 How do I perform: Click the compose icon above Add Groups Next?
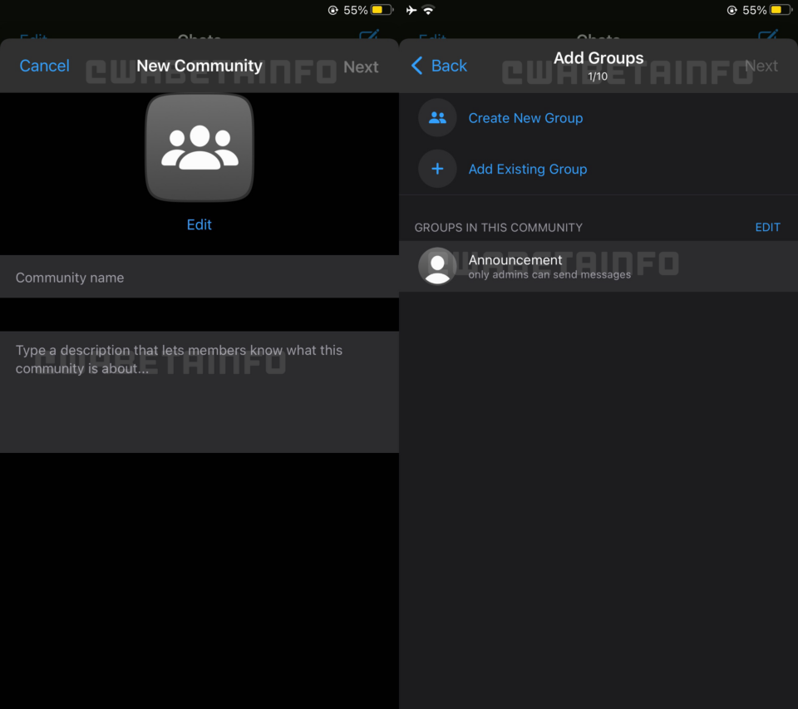768,37
